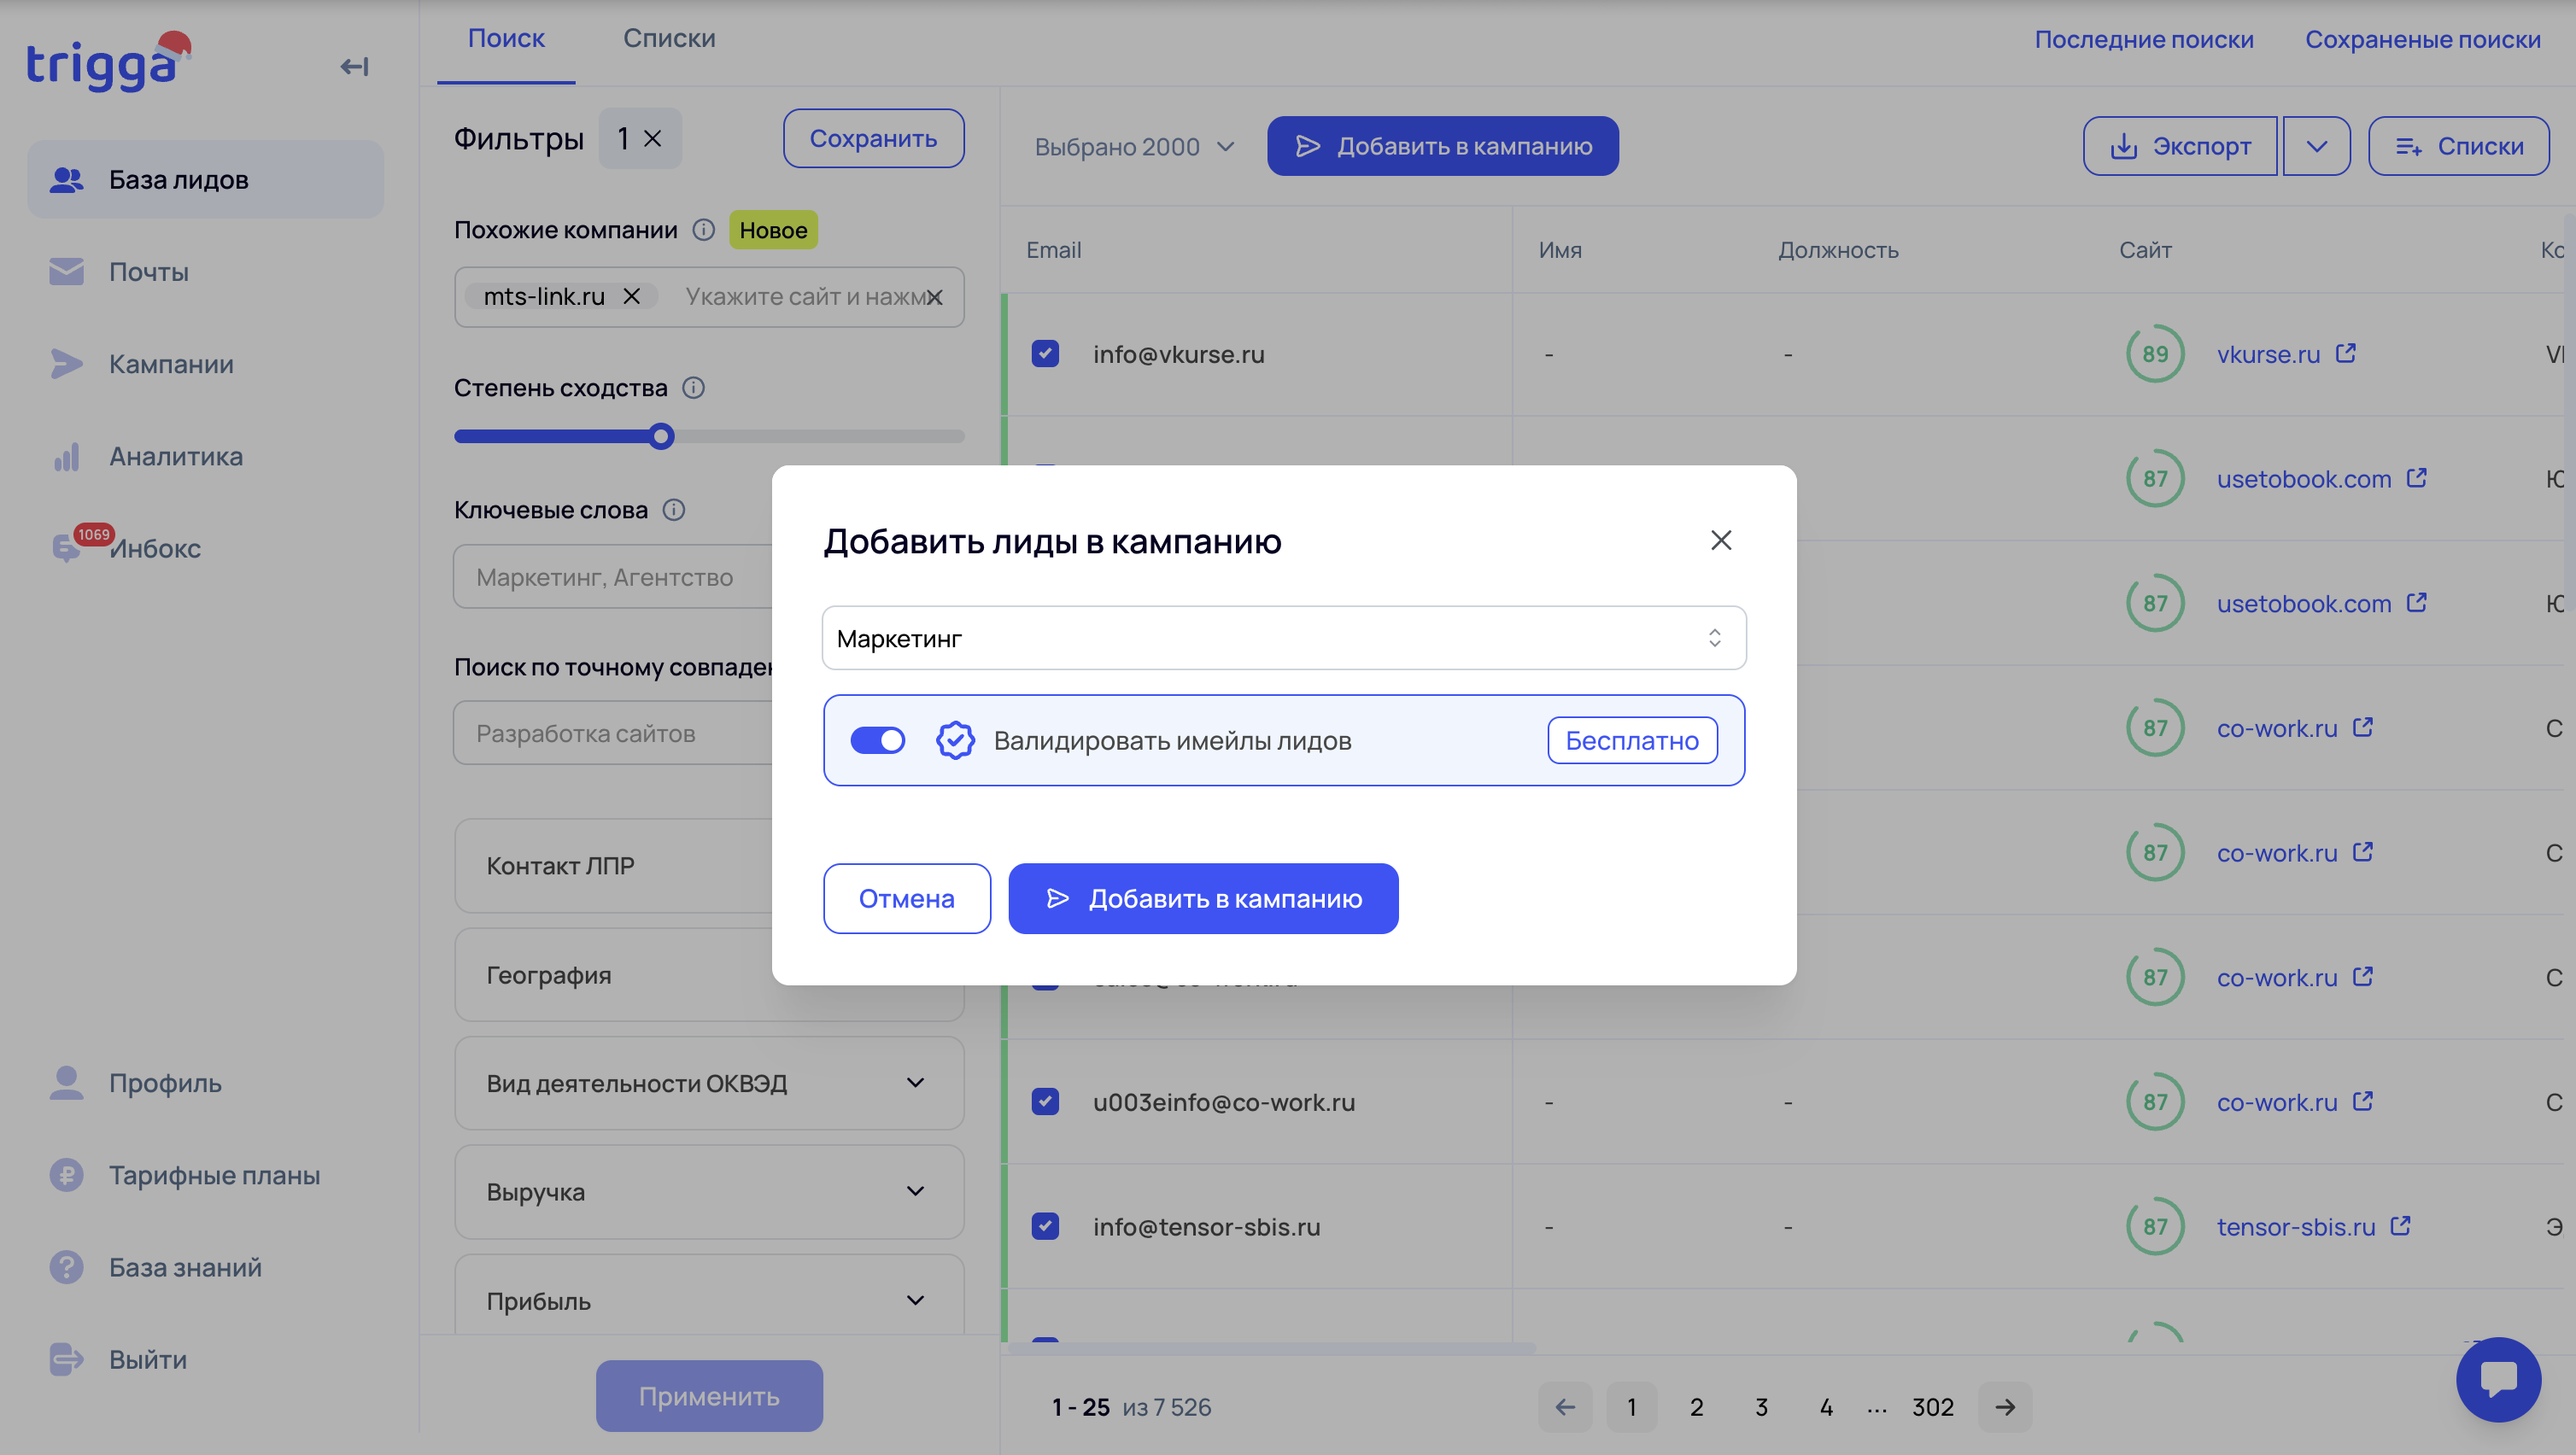This screenshot has height=1455, width=2576.
Task: Open Кампании in the sidebar
Action: point(171,364)
